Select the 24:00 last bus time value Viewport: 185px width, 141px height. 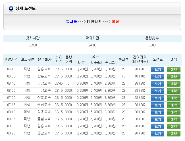92,45
